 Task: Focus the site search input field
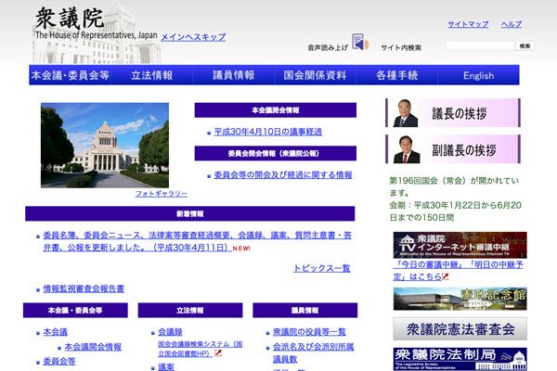(480, 45)
